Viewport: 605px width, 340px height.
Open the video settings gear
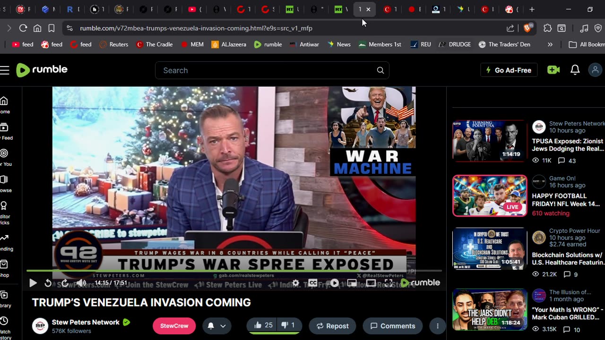pyautogui.click(x=295, y=283)
